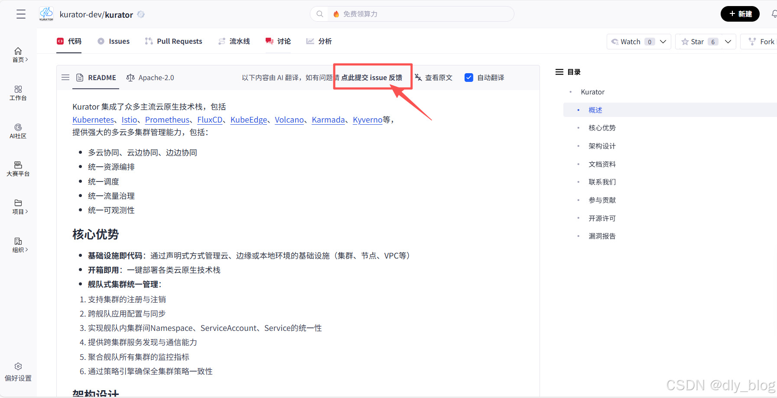Open 组织 in the sidebar
The height and width of the screenshot is (398, 777).
(18, 245)
